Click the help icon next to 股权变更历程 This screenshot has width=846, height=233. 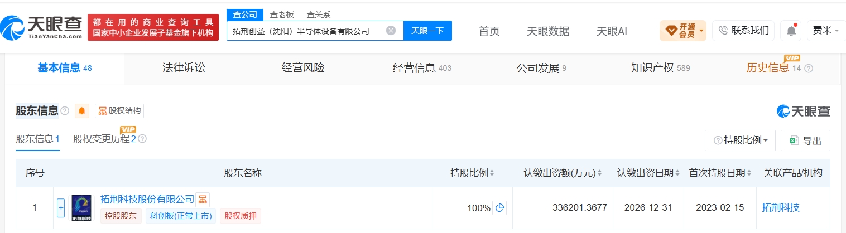tap(142, 139)
